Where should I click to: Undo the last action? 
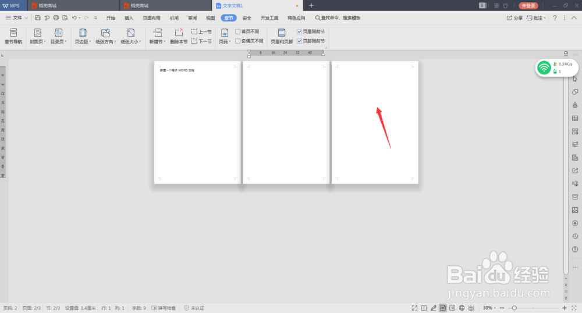pyautogui.click(x=74, y=18)
